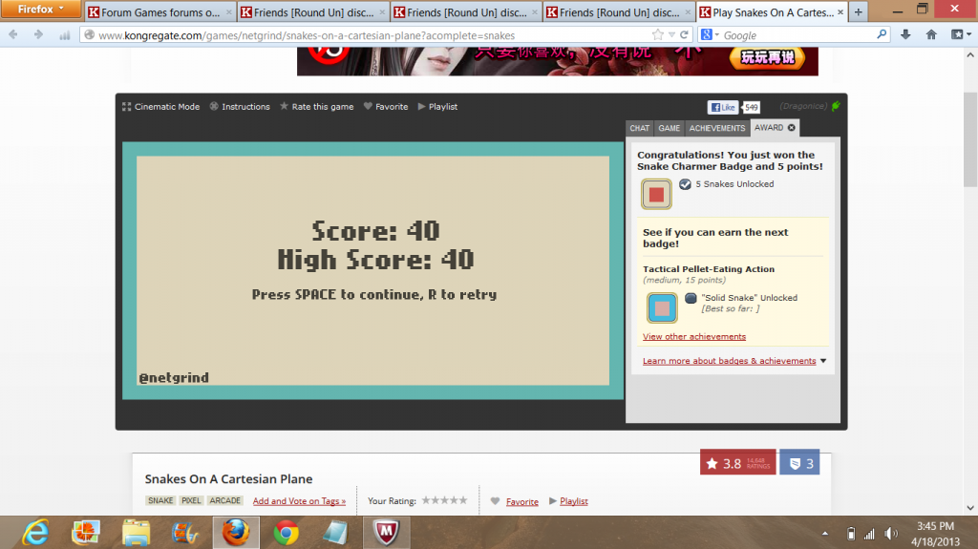The width and height of the screenshot is (978, 549).
Task: Click the green user status leaf icon
Action: click(x=836, y=106)
